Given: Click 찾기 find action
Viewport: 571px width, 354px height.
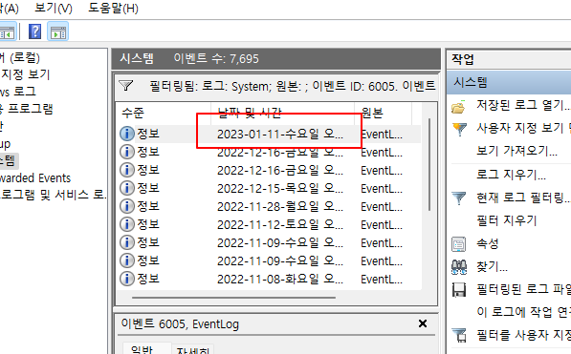Looking at the screenshot, I should tap(492, 267).
